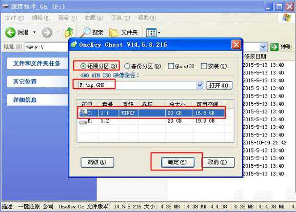Open the Views icon button

[x=151, y=33]
